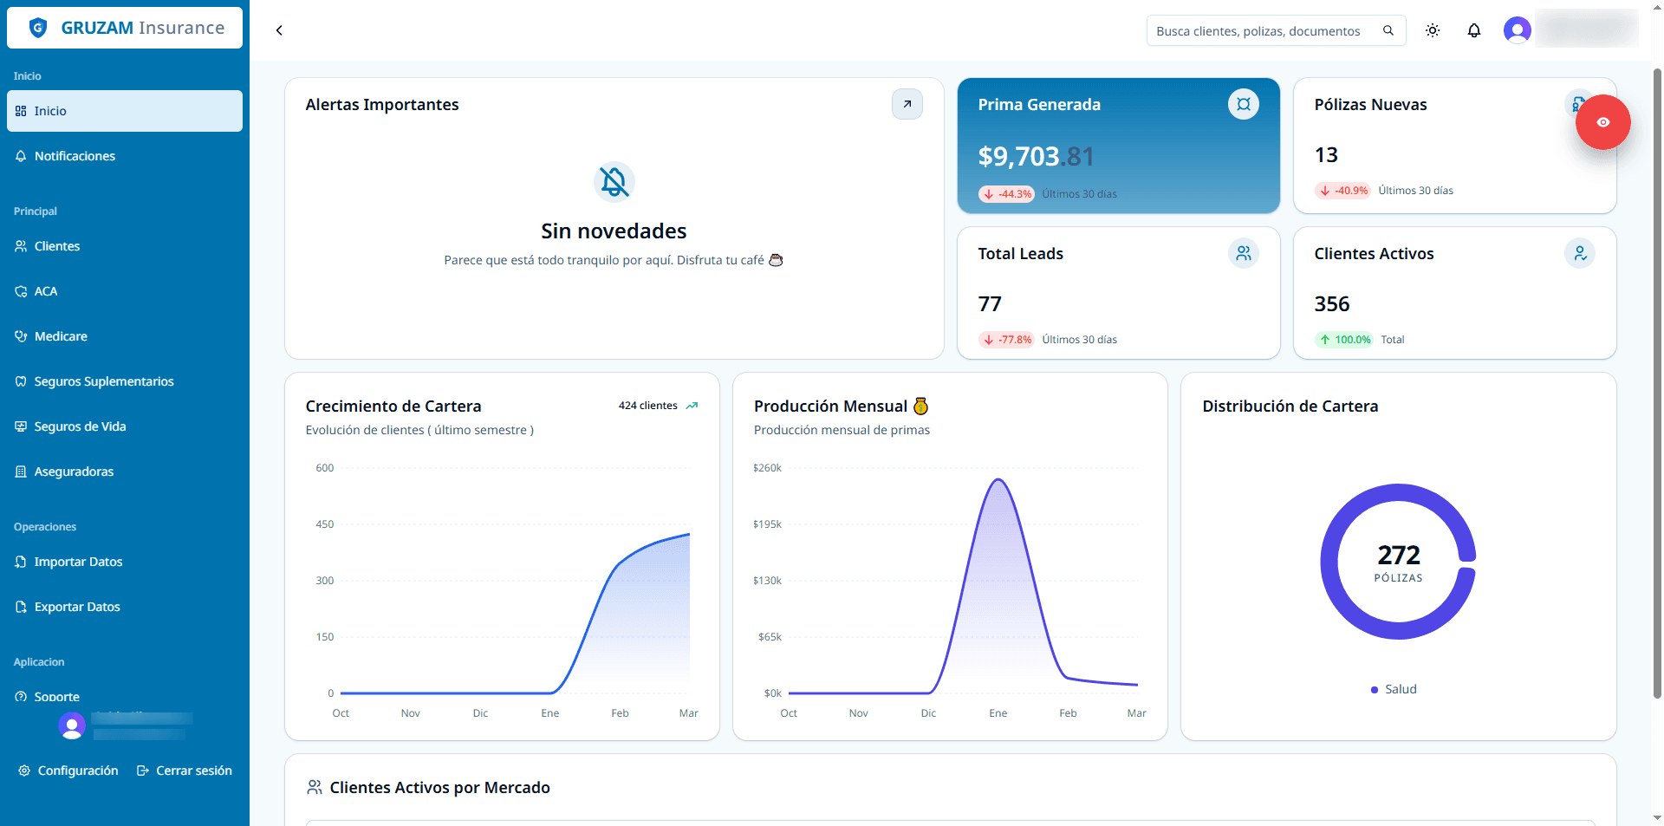
Task: Open Importar Datos tool
Action: point(78,562)
